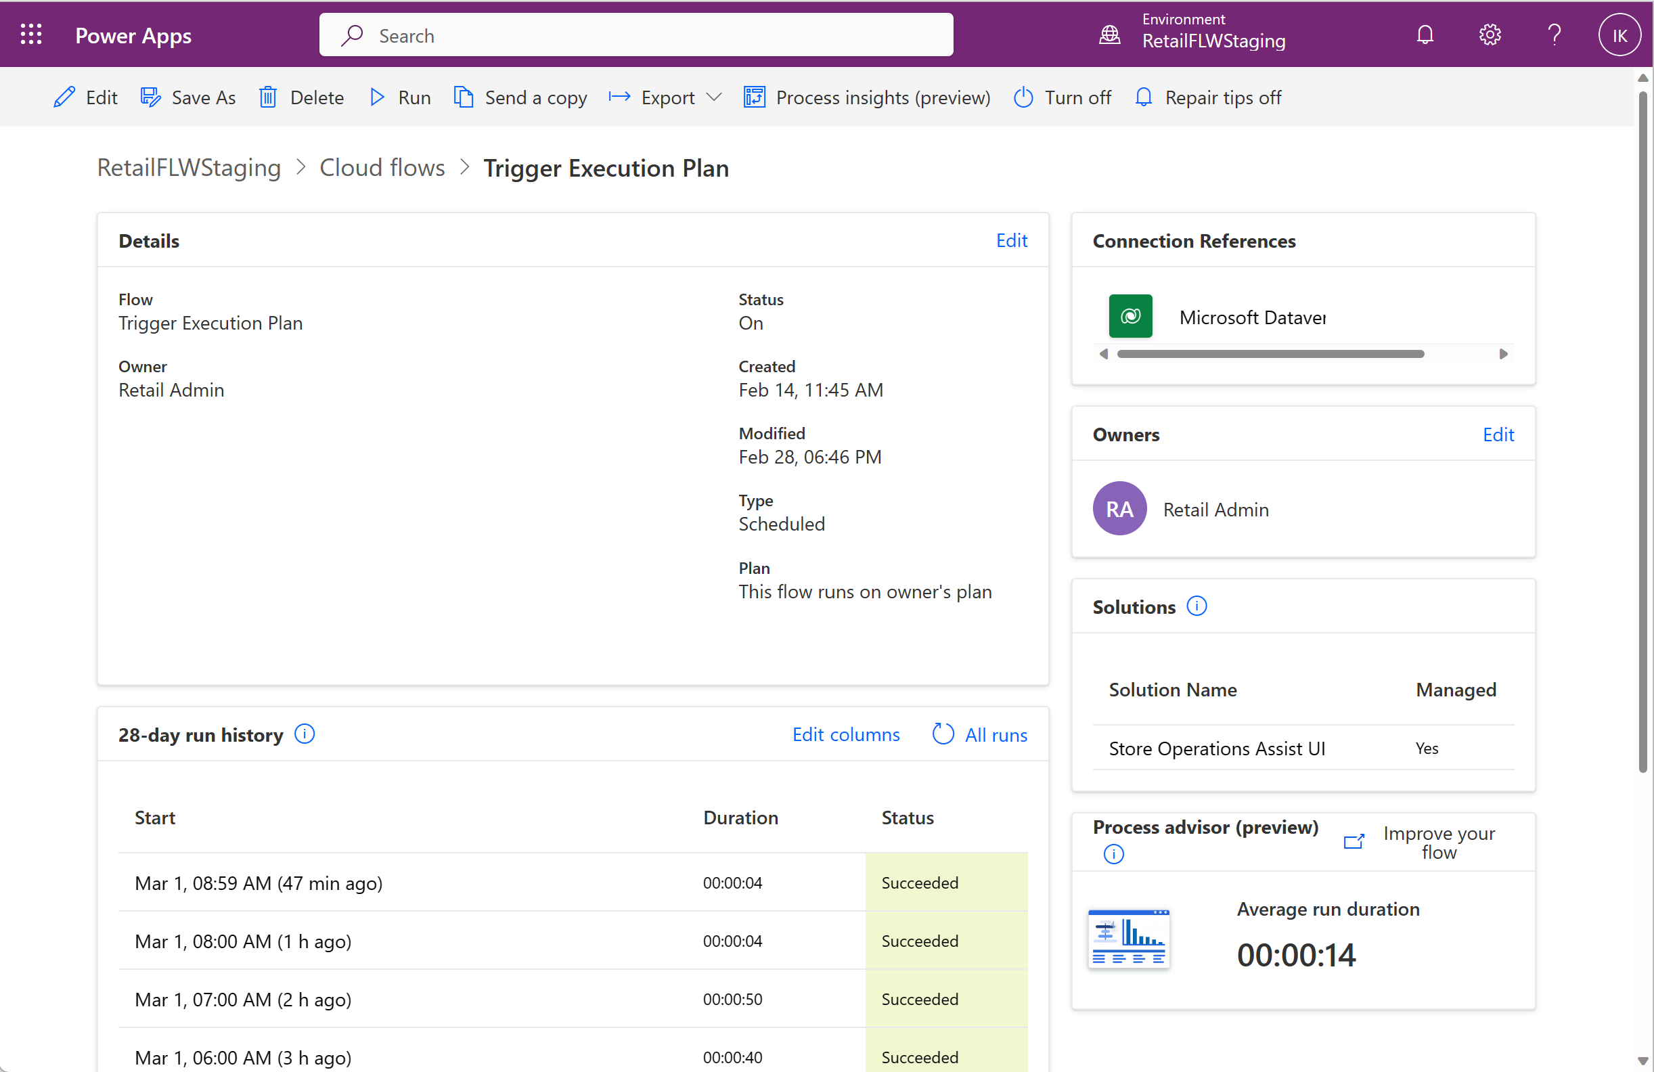Expand the Export dropdown arrow
Viewport: 1654px width, 1072px height.
click(x=711, y=97)
